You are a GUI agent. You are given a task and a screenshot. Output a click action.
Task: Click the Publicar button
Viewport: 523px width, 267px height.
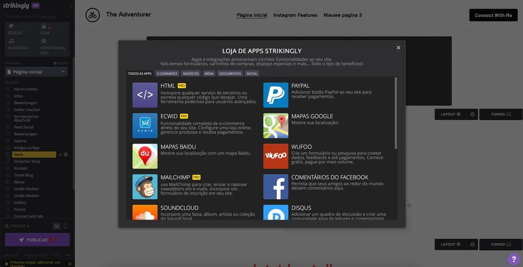point(37,240)
